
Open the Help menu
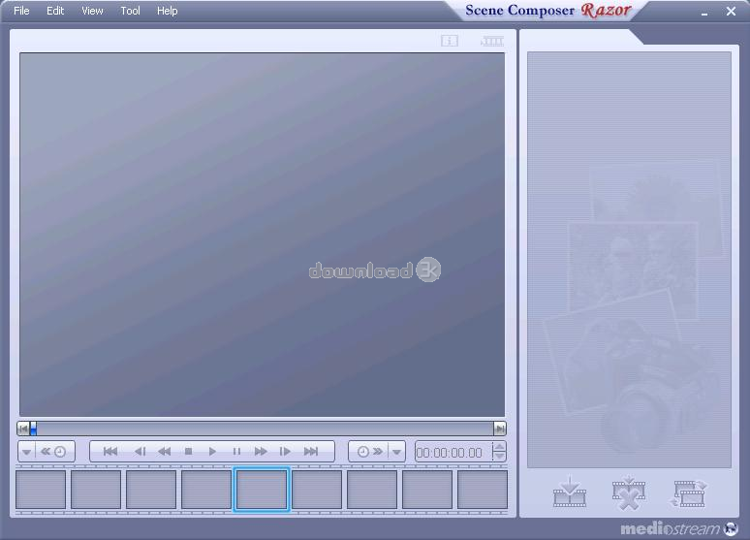[168, 11]
